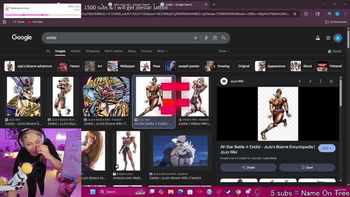The height and width of the screenshot is (197, 350).
Task: Open Google Lens image search icon
Action: coord(214,38)
